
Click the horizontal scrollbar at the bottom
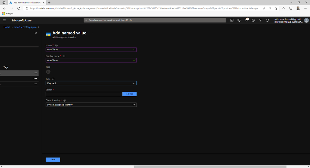tap(210, 167)
